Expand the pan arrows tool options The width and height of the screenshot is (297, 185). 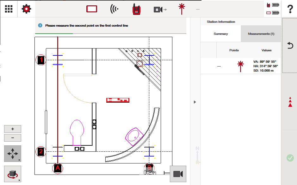coord(13,154)
